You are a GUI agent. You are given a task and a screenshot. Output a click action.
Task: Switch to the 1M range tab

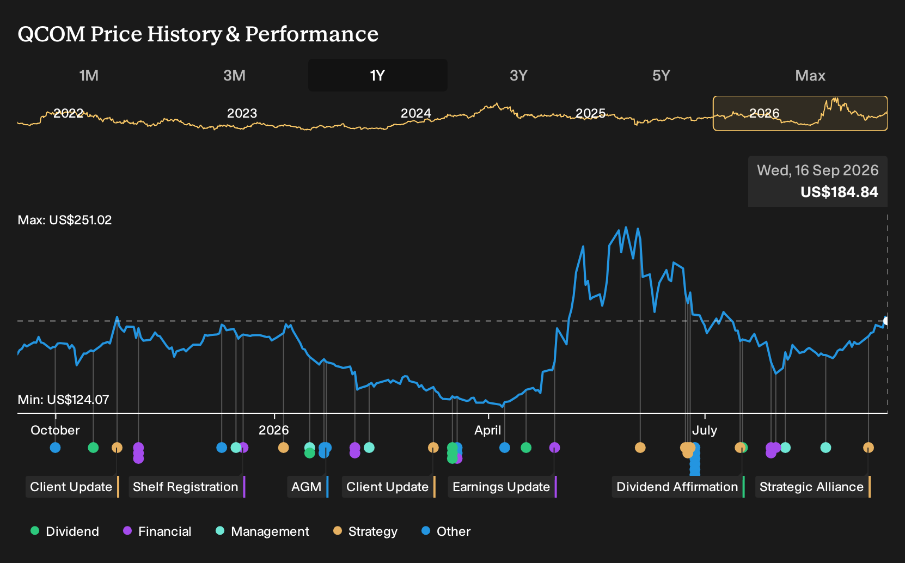point(89,75)
